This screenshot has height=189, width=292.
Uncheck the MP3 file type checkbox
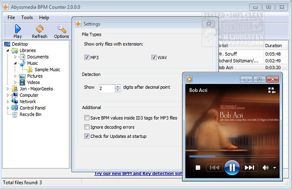pos(87,58)
